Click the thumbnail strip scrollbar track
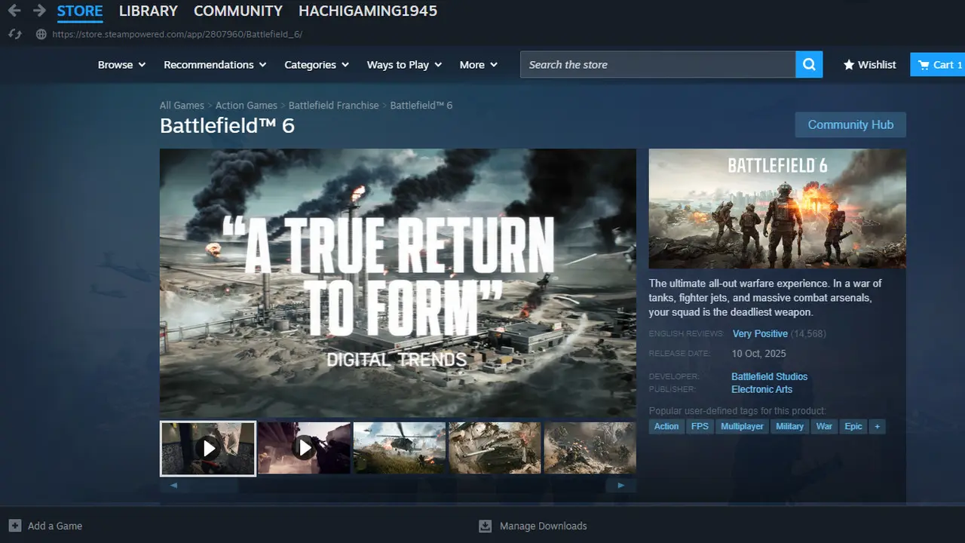 397,485
